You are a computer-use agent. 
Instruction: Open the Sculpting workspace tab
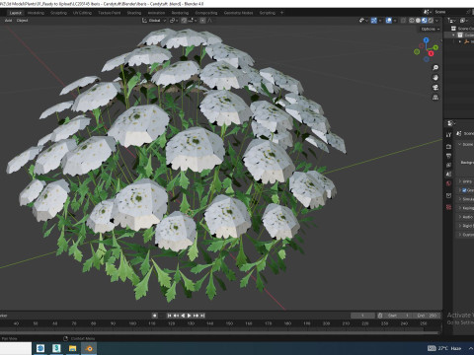pos(58,13)
